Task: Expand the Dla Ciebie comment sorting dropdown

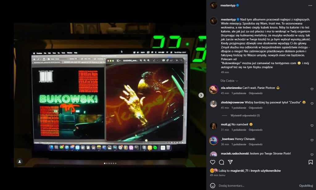Action: 229,81
